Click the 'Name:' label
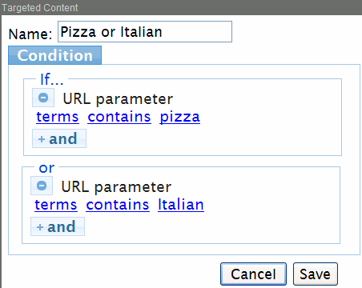362x288 pixels. [x=30, y=34]
